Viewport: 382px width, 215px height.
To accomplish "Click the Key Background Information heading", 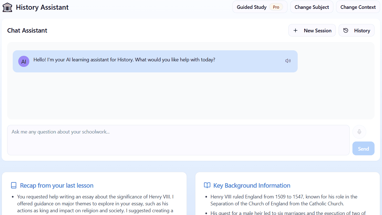I will (252, 185).
